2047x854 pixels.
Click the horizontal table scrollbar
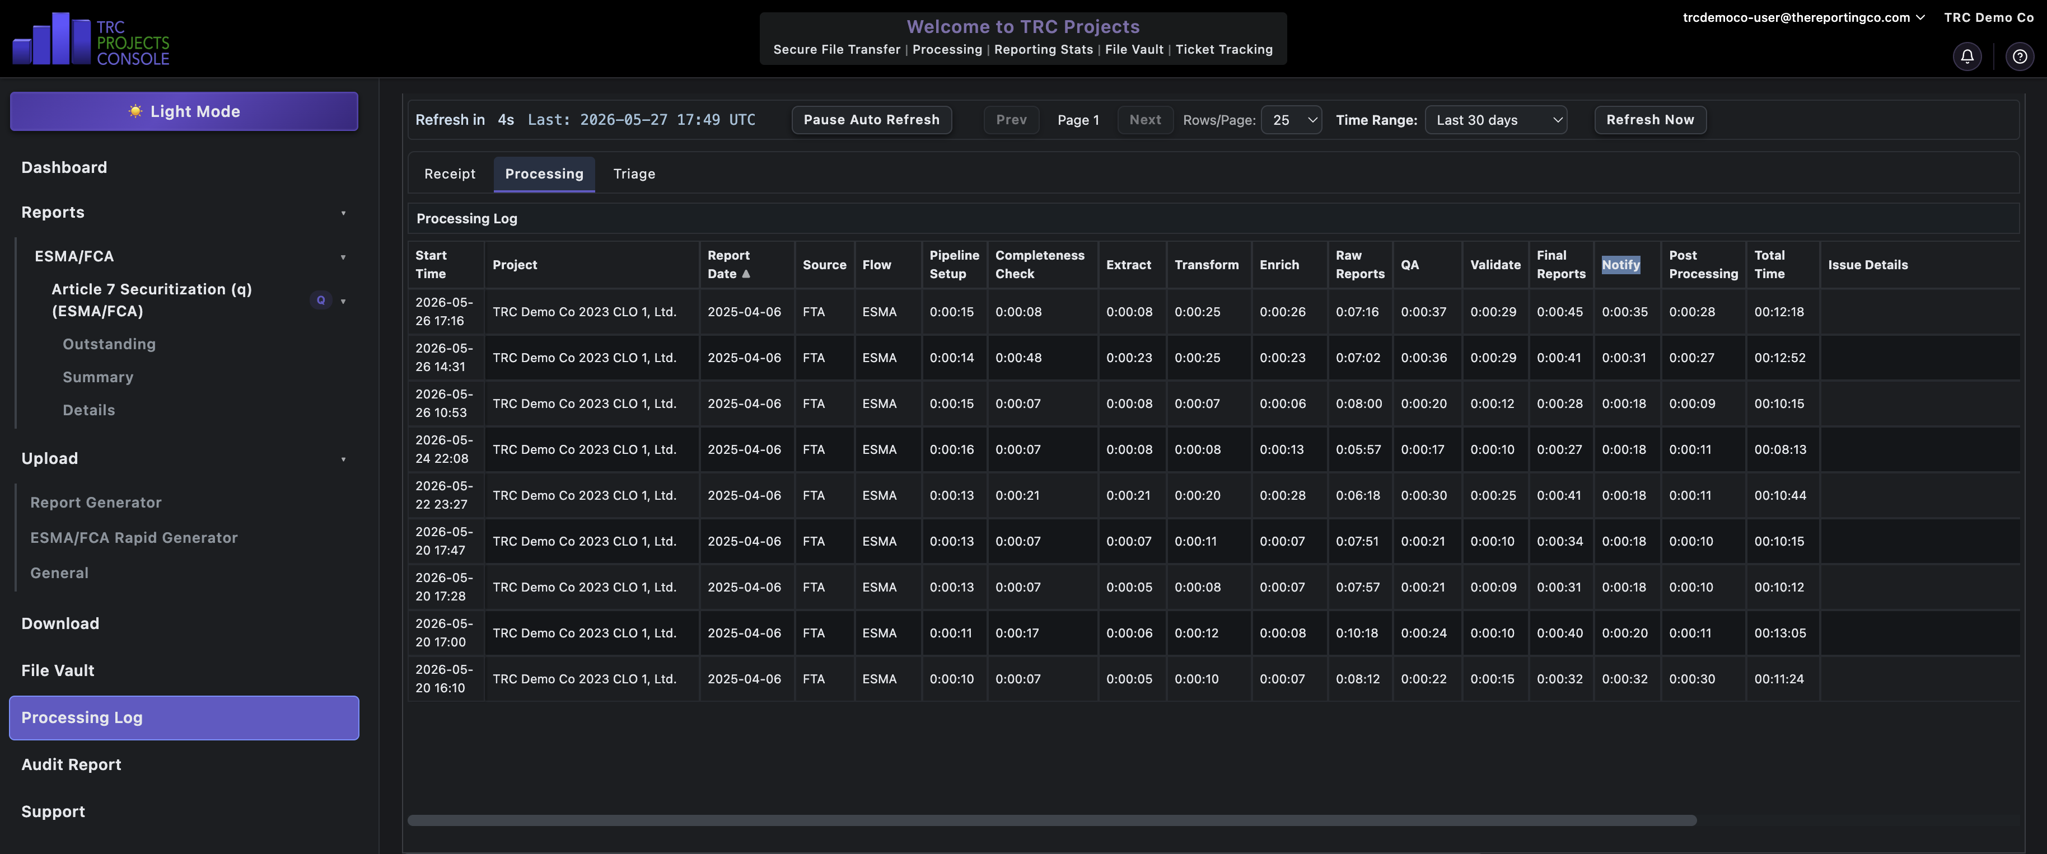[x=1052, y=820]
